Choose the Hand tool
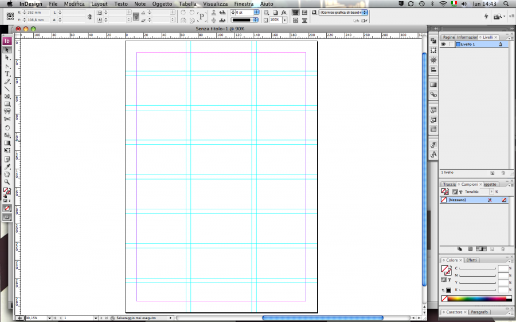Image resolution: width=516 pixels, height=322 pixels. (x=7, y=174)
